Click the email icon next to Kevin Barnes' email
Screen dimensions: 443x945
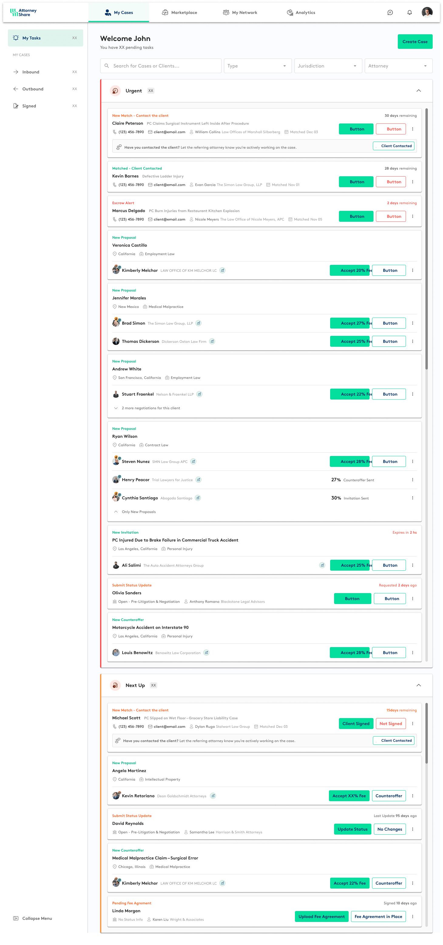150,185
